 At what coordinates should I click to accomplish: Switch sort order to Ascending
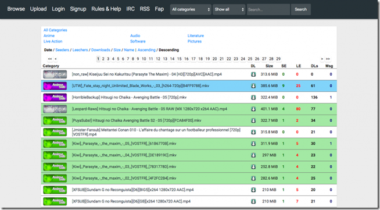(x=146, y=50)
